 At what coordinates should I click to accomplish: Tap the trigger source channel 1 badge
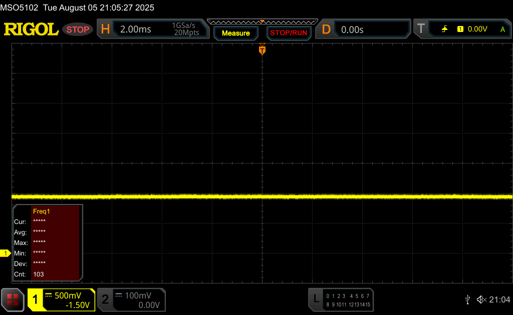pos(460,29)
